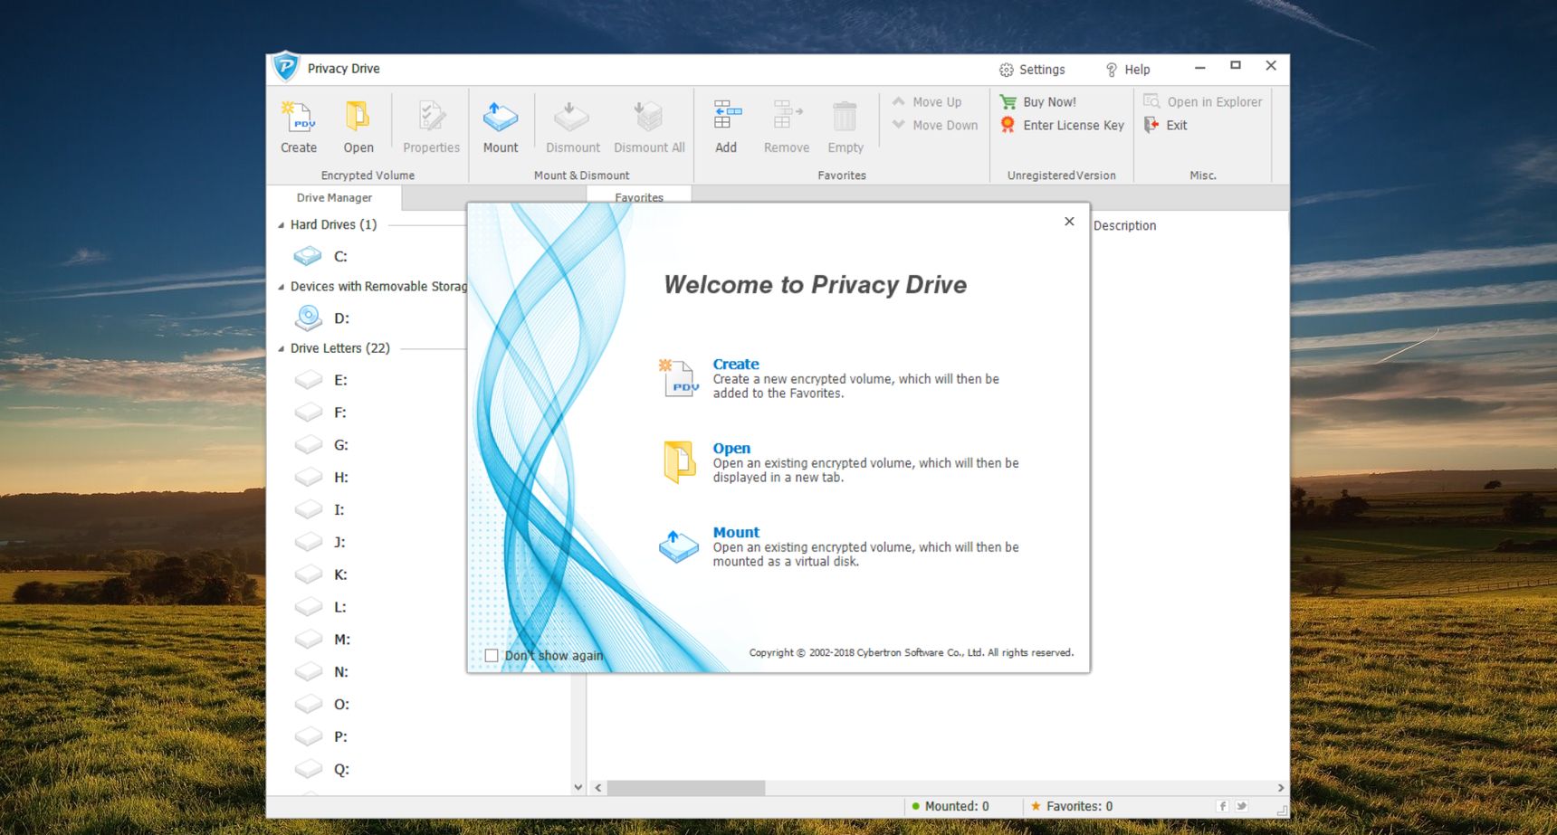The width and height of the screenshot is (1557, 835).
Task: Close the Welcome to Privacy Drive dialog
Action: [x=1069, y=222]
